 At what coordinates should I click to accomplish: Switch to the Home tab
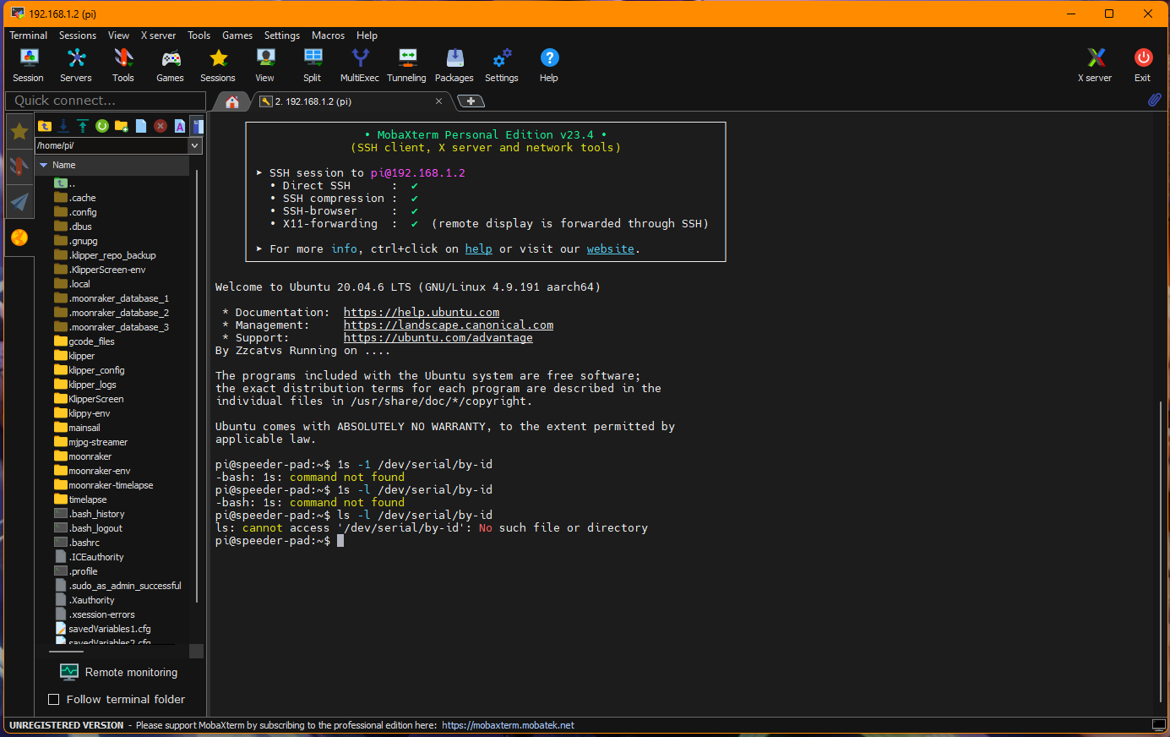click(232, 101)
